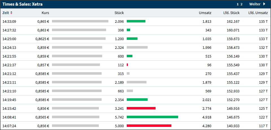
Task: Click the Zeit sort arrows icon
Action: pyautogui.click(x=11, y=13)
